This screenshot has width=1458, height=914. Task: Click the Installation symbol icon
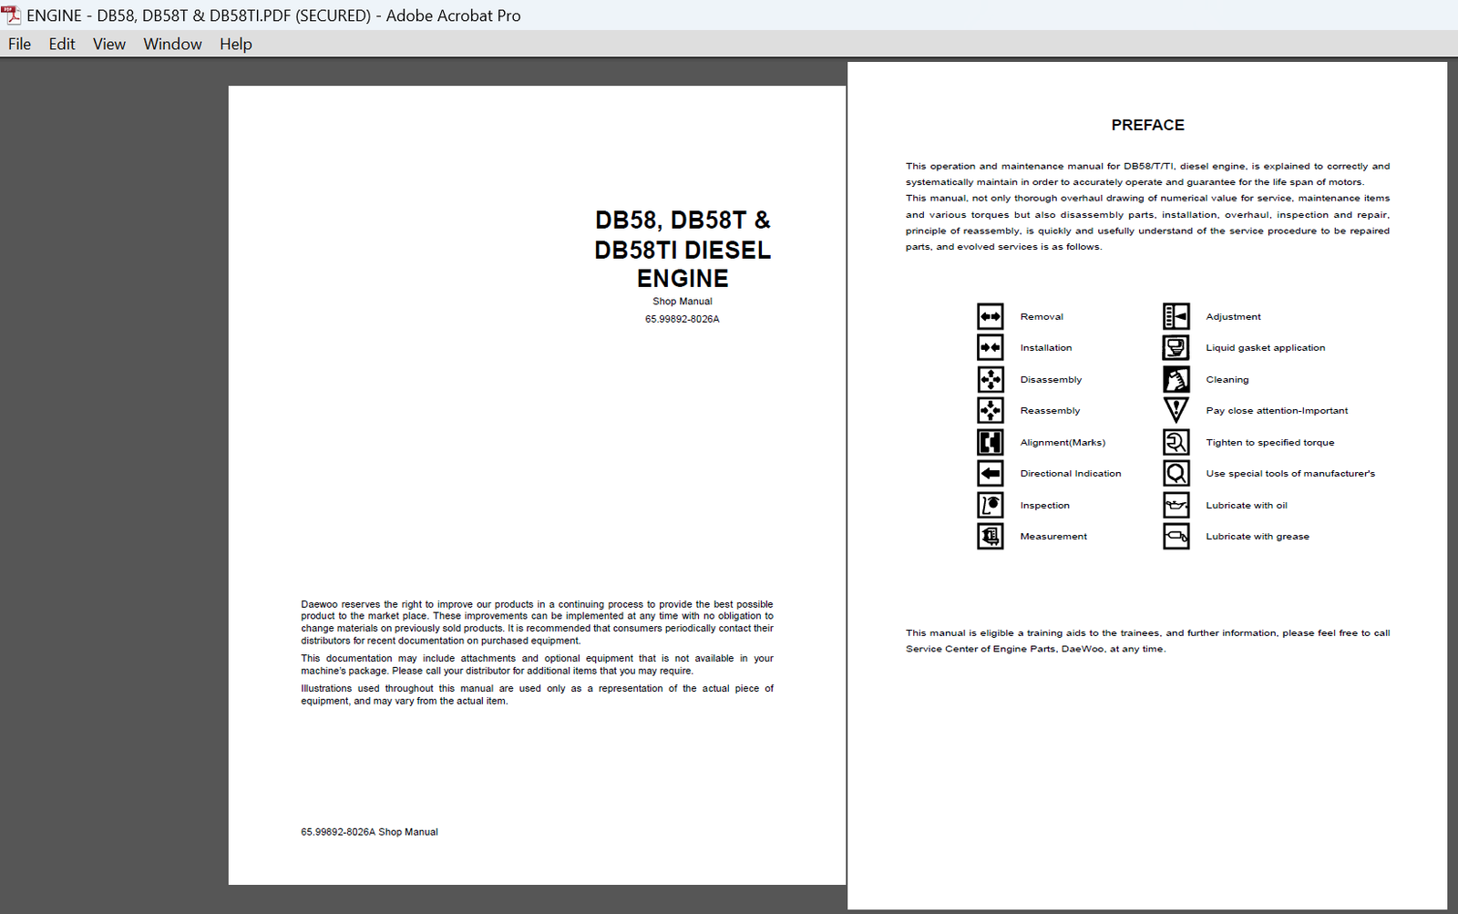point(991,347)
